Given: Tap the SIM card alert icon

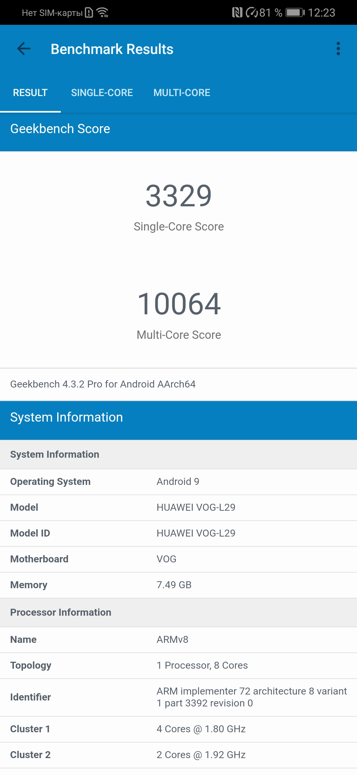Looking at the screenshot, I should click(89, 13).
